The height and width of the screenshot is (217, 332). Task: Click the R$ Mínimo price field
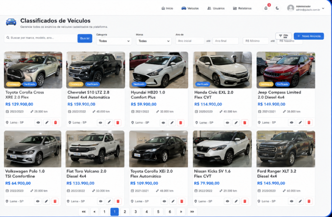pyautogui.click(x=256, y=41)
